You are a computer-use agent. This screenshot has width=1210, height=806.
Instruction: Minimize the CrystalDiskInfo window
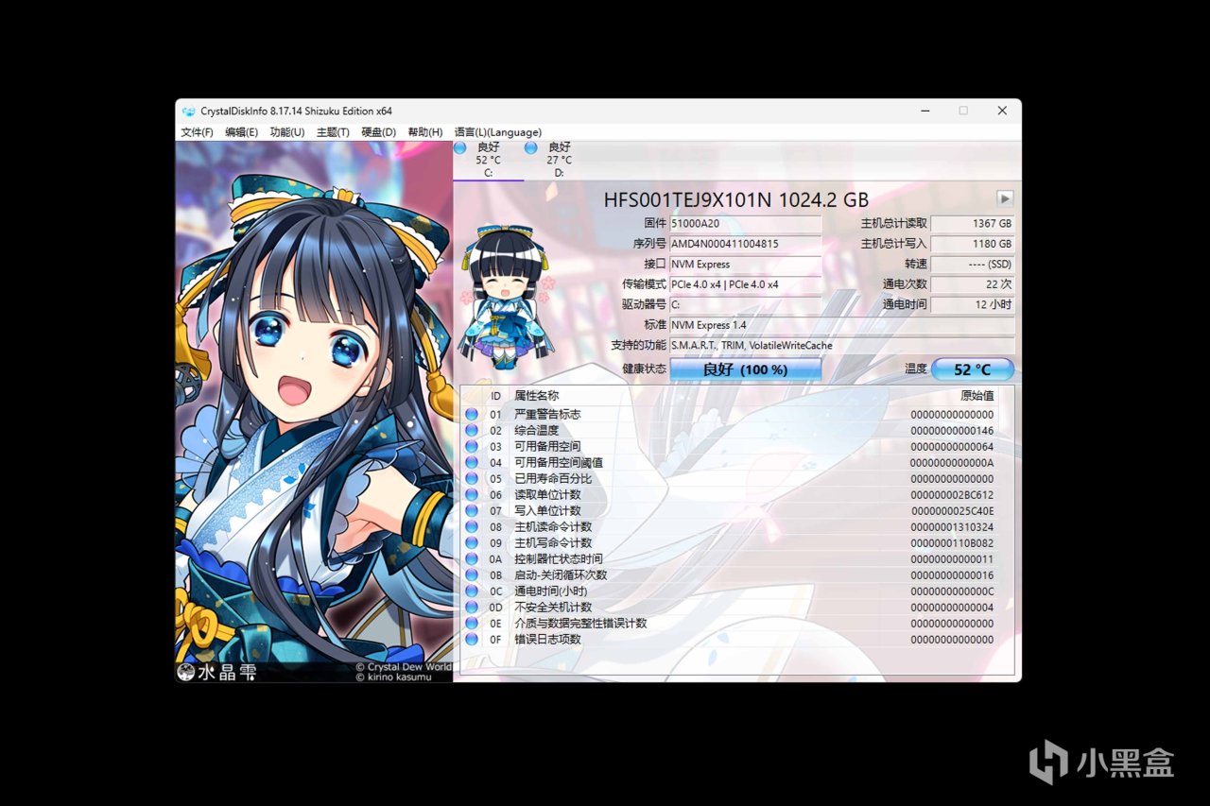pos(924,111)
